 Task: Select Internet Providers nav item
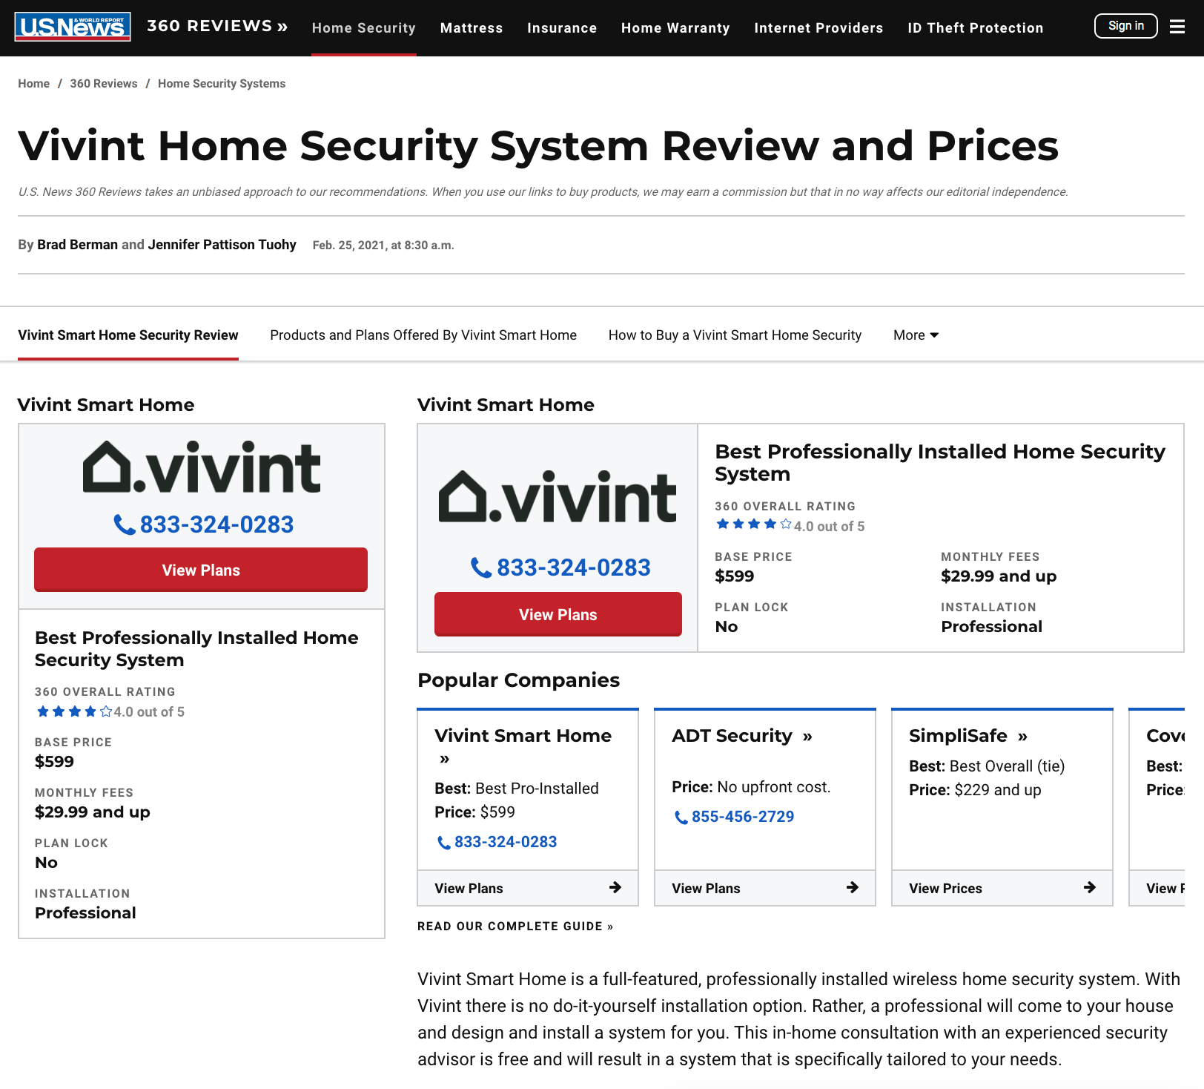[818, 28]
